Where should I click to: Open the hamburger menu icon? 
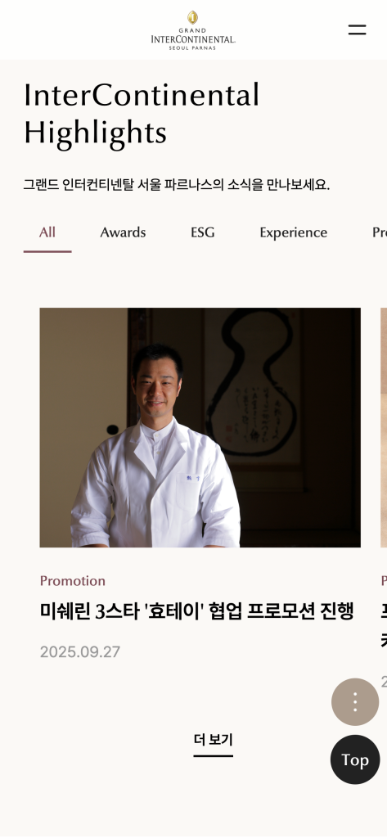click(357, 30)
